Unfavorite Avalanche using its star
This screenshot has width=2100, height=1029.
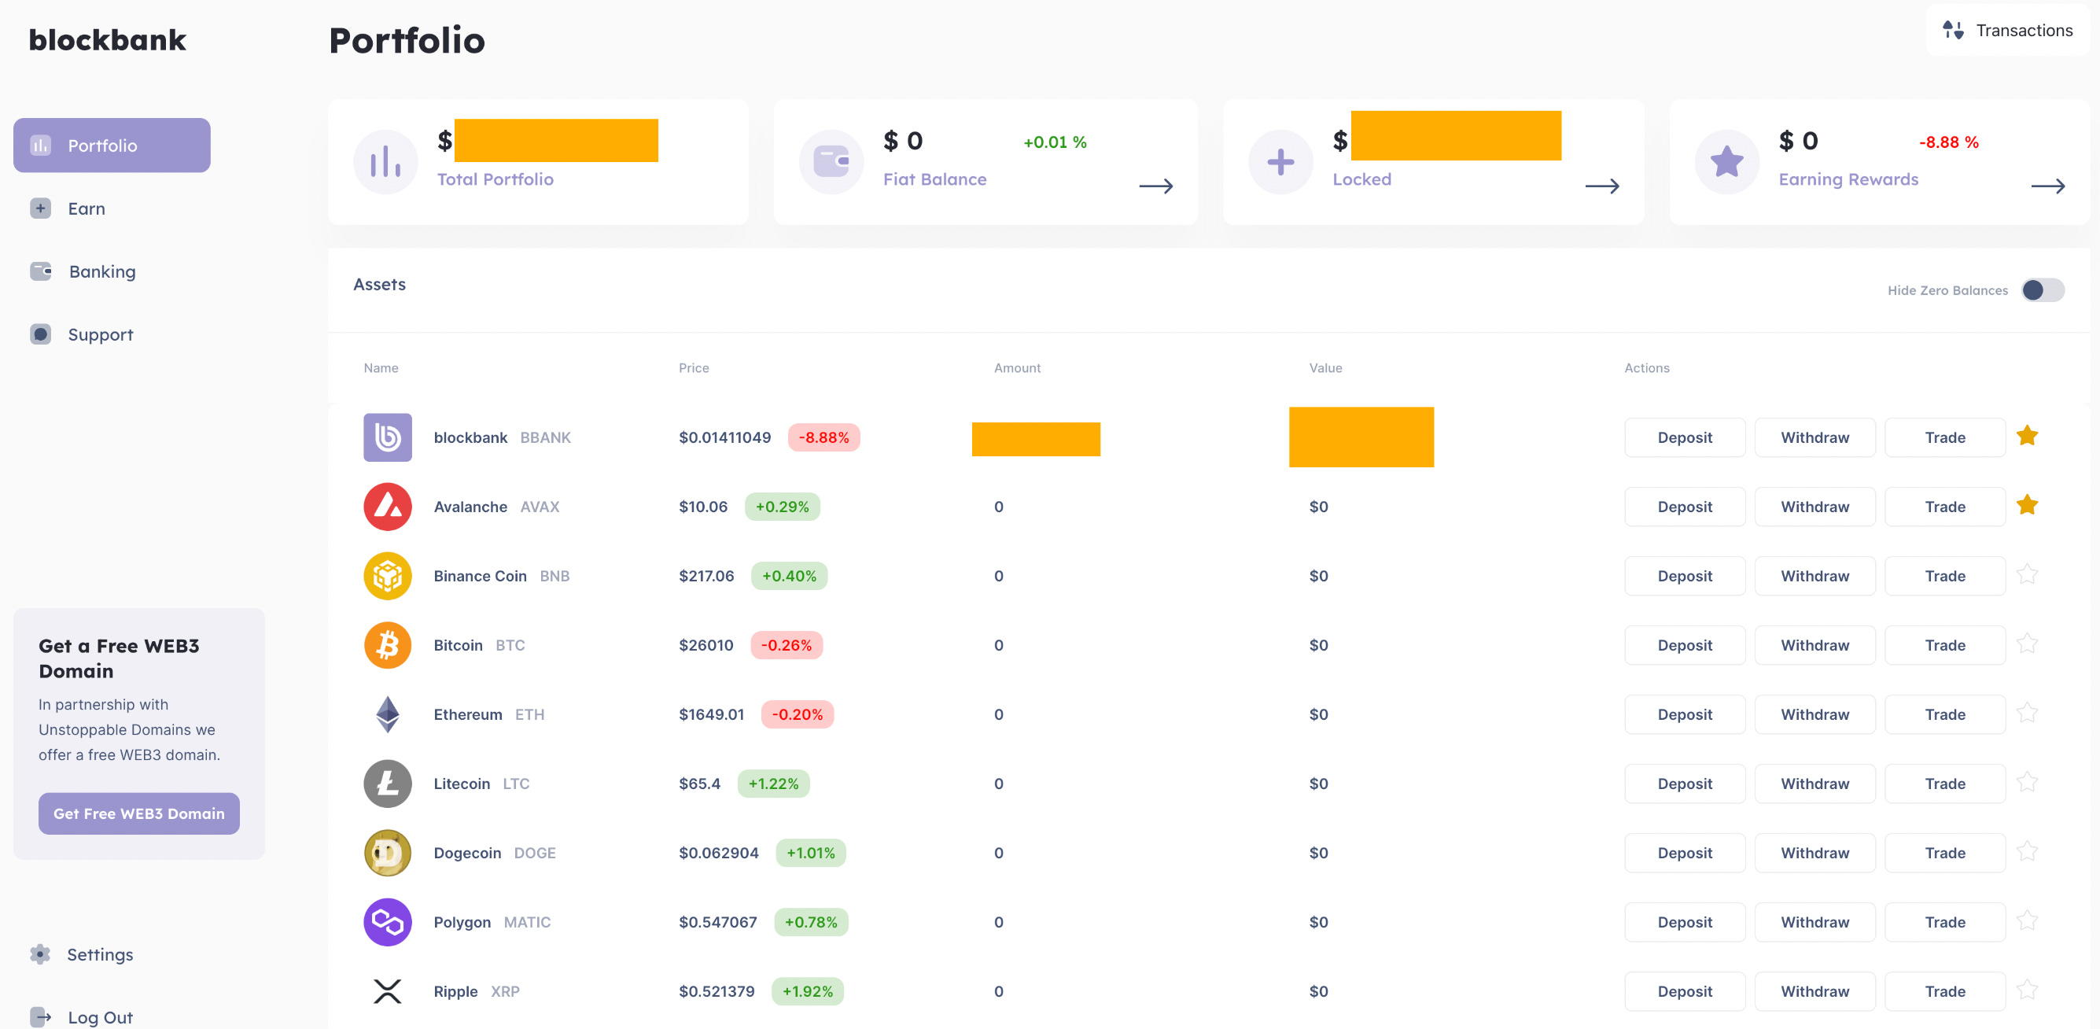(2028, 505)
